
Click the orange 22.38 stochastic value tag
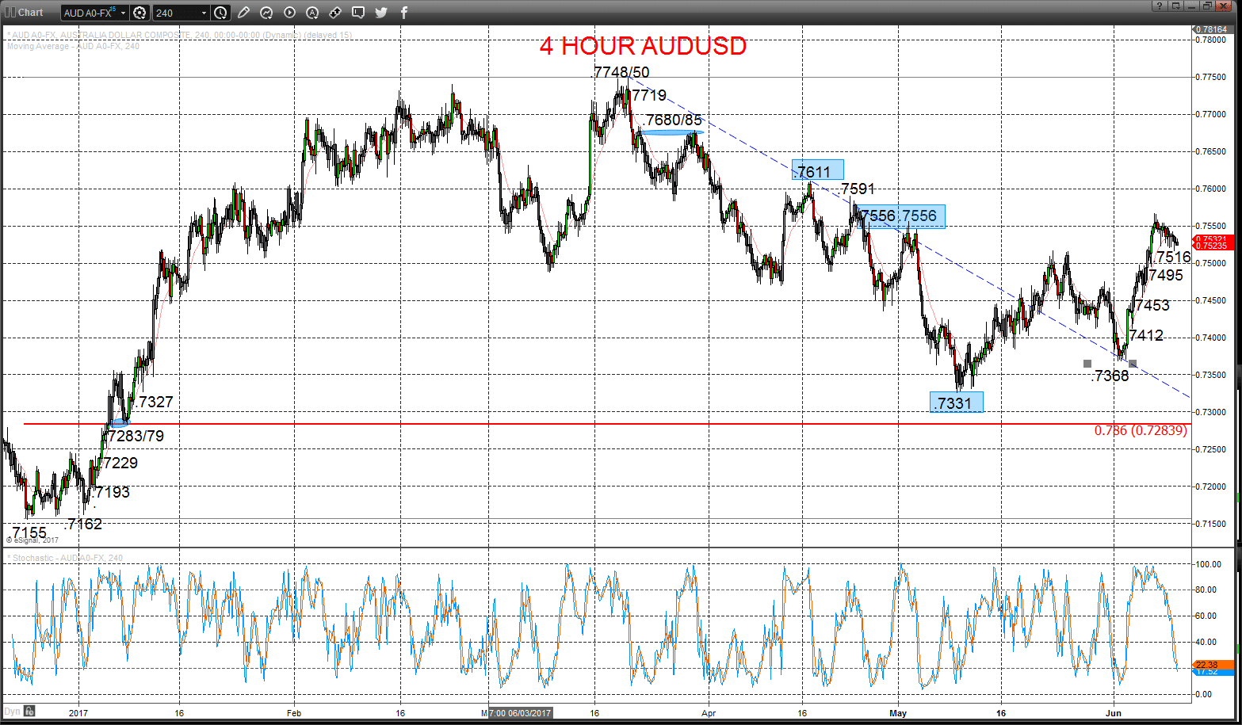click(1213, 665)
